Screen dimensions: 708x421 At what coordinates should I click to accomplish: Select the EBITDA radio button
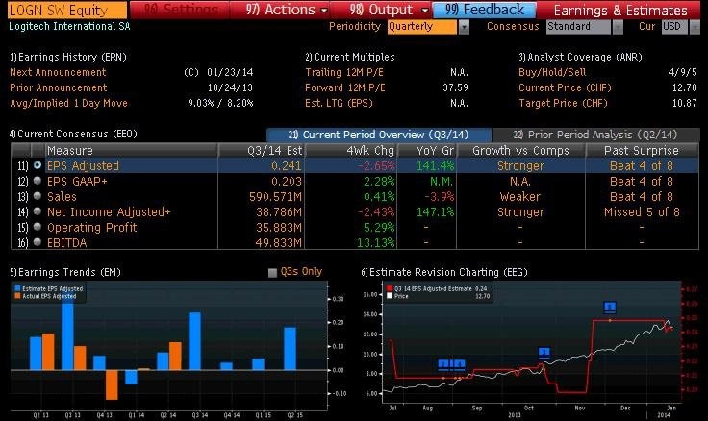tap(38, 242)
